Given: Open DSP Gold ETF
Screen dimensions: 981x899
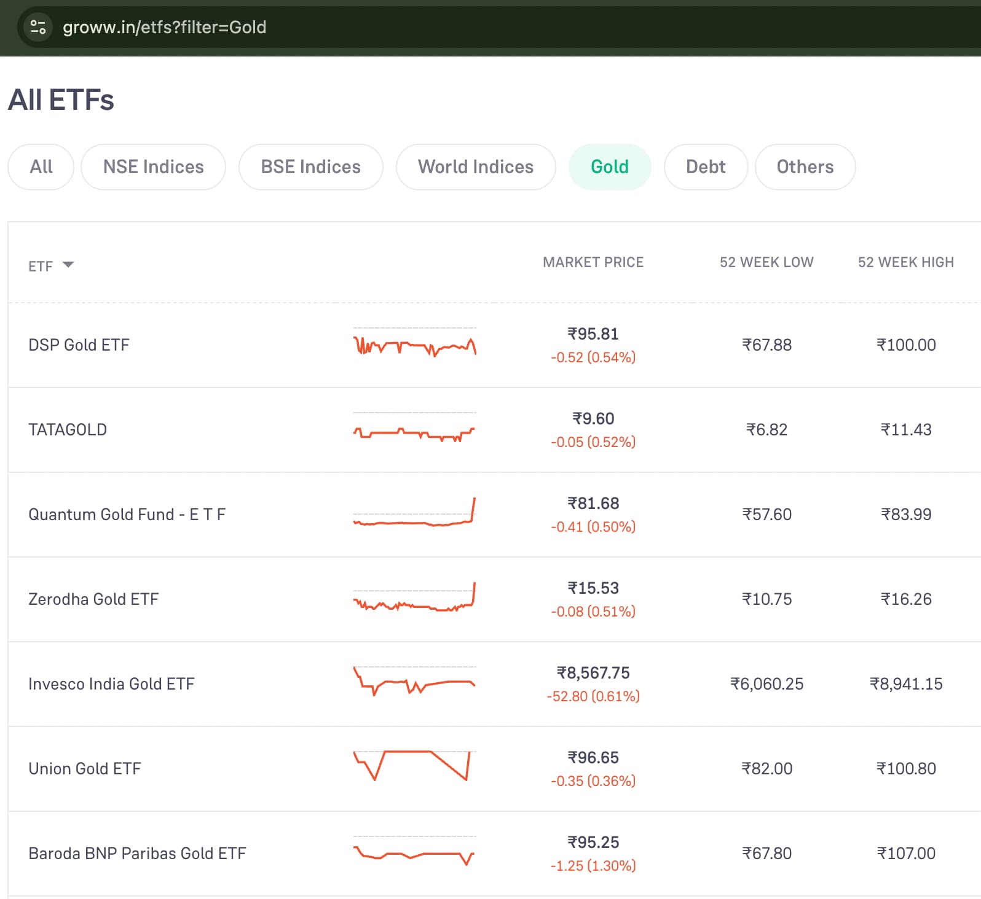Looking at the screenshot, I should pos(79,345).
